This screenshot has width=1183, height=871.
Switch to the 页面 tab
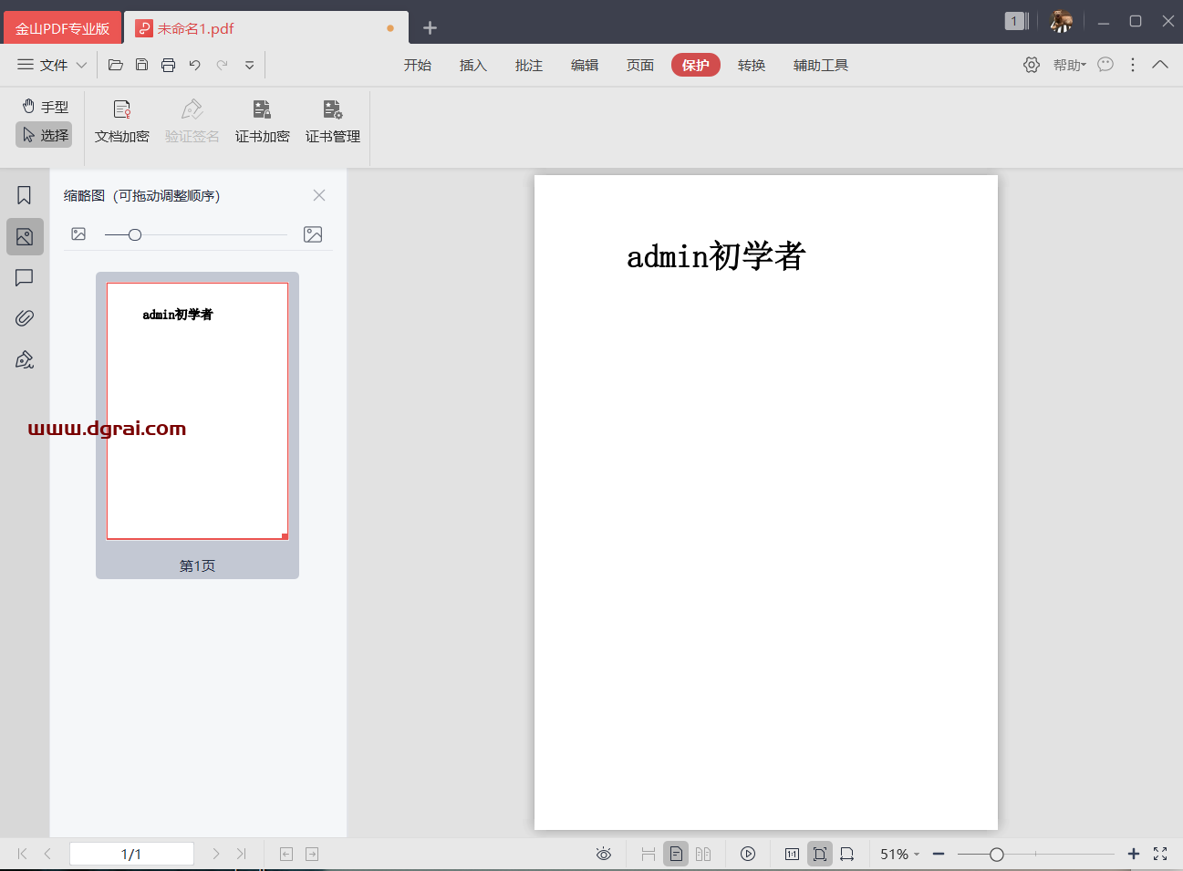point(640,65)
